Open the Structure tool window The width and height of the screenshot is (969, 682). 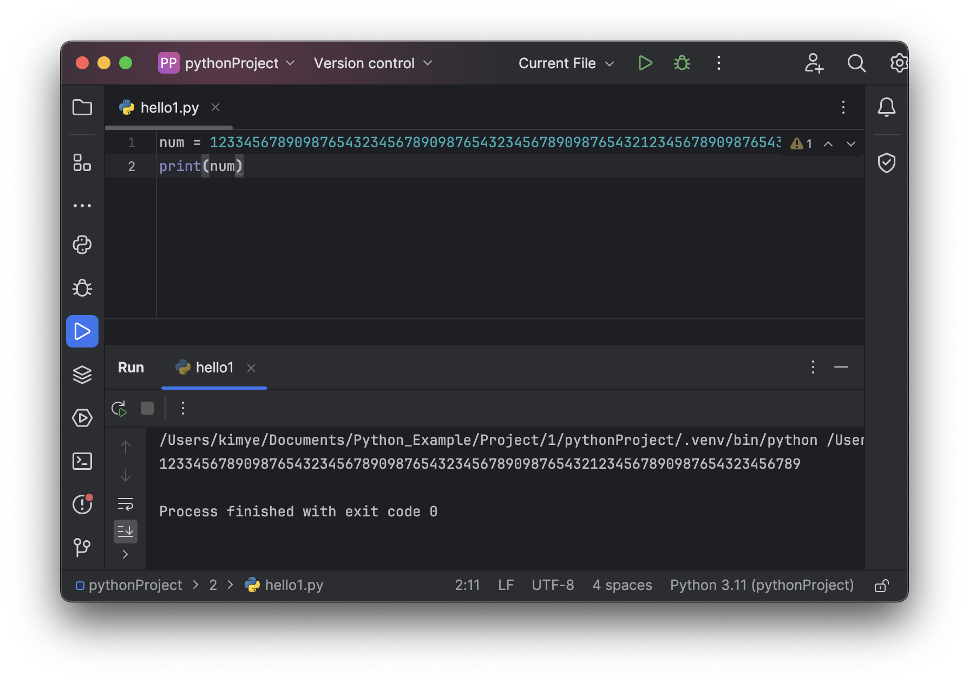(x=82, y=162)
